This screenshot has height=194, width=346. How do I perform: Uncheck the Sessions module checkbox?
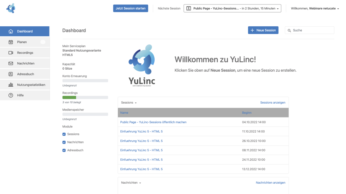(x=64, y=134)
